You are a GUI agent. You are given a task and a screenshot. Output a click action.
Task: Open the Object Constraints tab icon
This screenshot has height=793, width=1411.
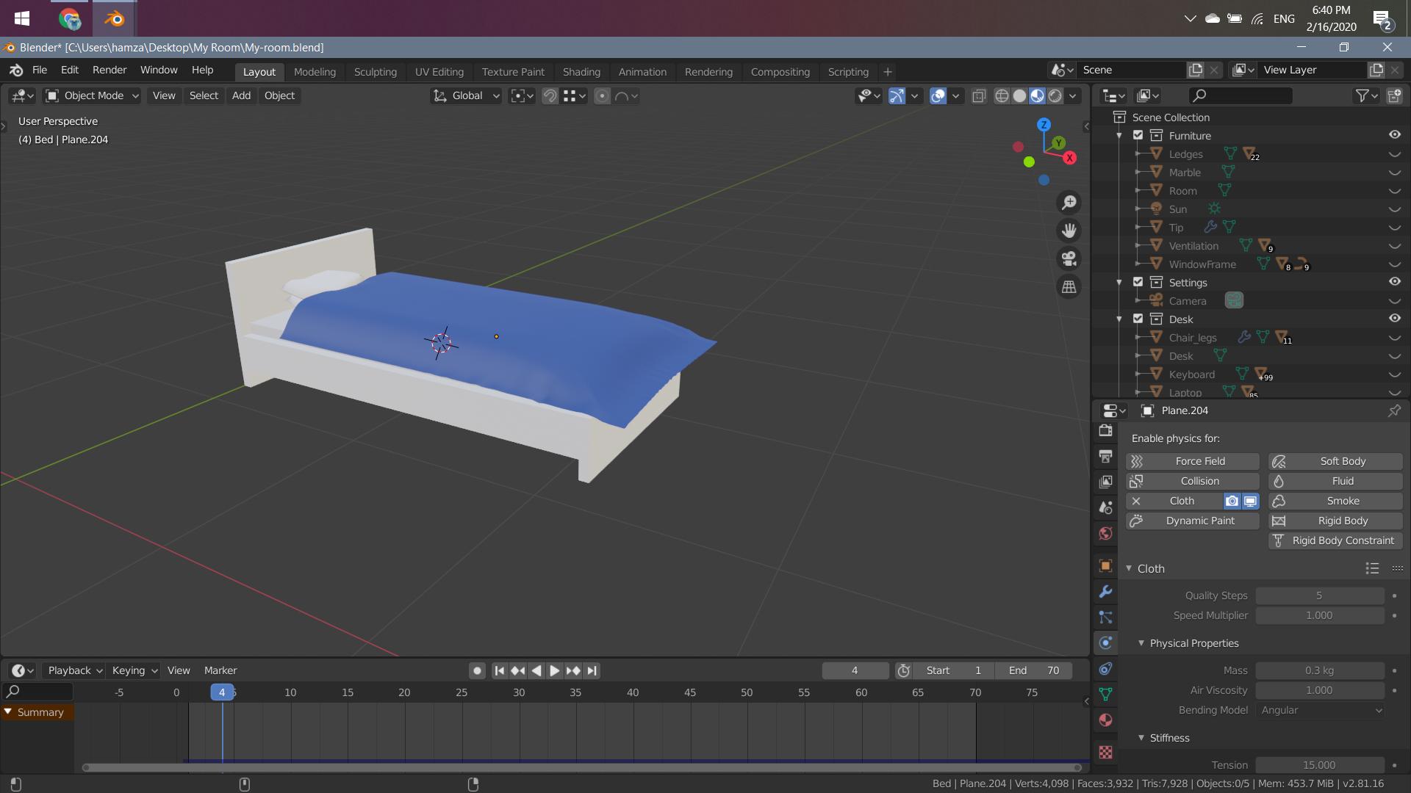1105,668
